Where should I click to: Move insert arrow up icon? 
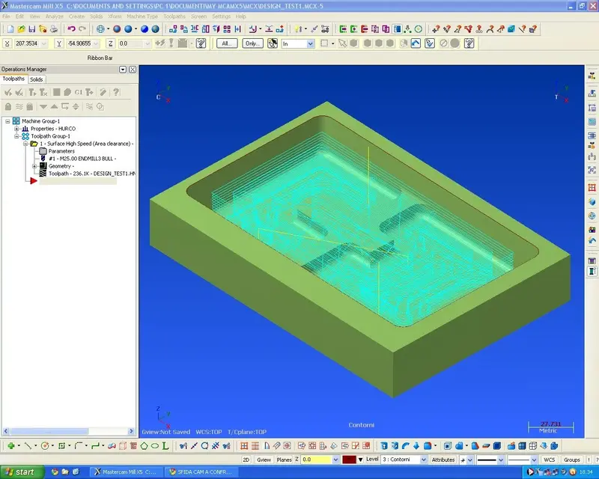(x=54, y=106)
